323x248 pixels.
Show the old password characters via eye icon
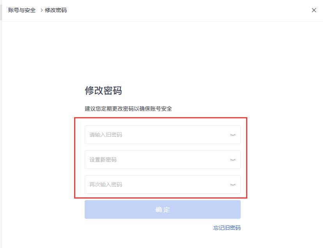pyautogui.click(x=233, y=135)
